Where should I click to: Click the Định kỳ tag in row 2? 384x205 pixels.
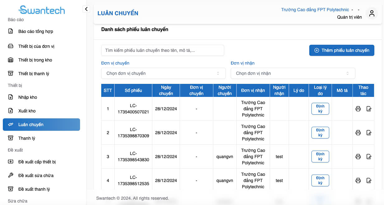pos(320,133)
